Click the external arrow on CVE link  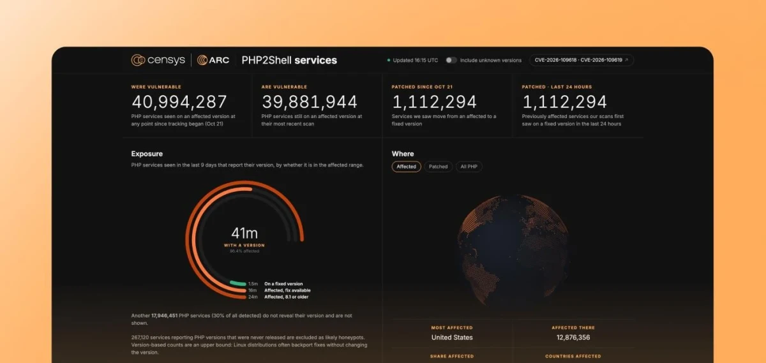click(626, 60)
